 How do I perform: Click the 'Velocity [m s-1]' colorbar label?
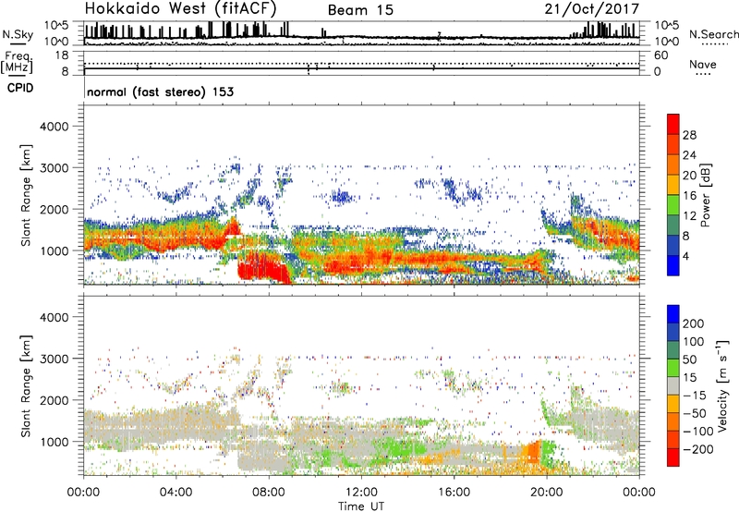pyautogui.click(x=722, y=385)
